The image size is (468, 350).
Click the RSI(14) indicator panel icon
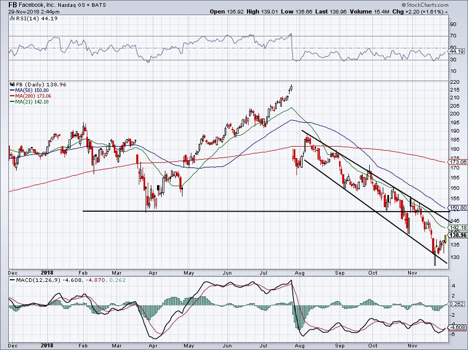point(12,18)
